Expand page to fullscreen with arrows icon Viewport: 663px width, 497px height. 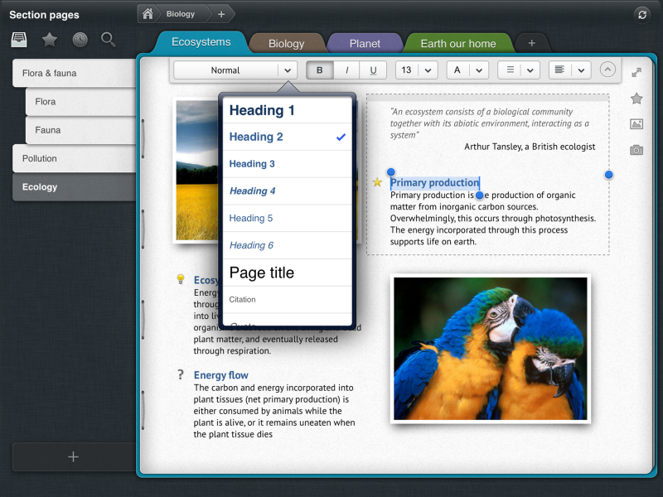coord(636,72)
